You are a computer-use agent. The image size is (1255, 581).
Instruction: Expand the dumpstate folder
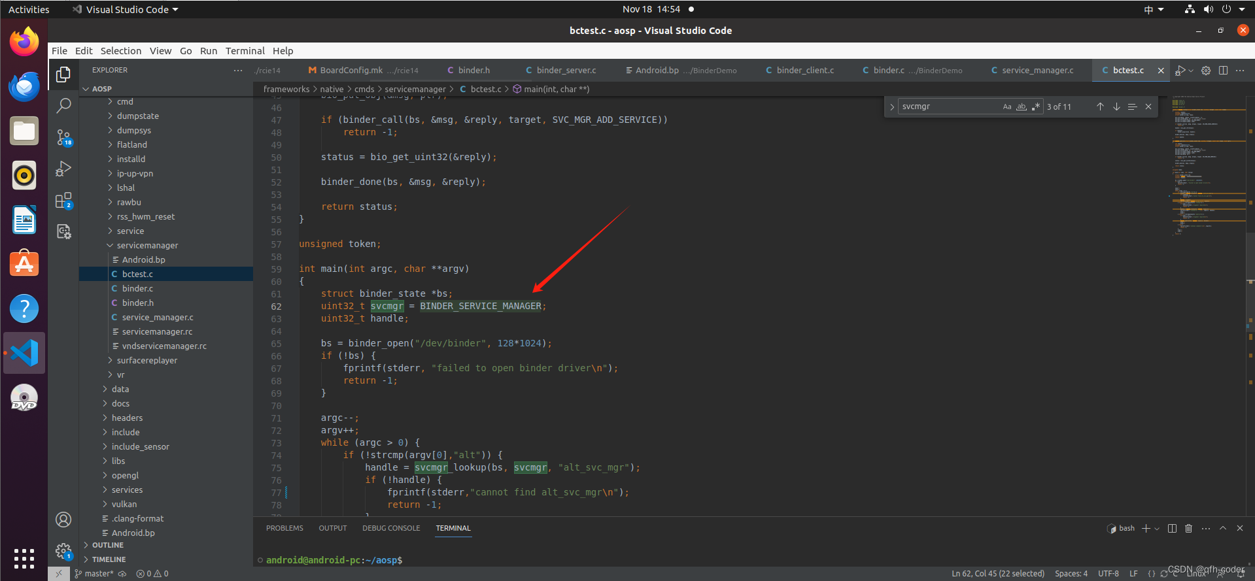pyautogui.click(x=166, y=116)
